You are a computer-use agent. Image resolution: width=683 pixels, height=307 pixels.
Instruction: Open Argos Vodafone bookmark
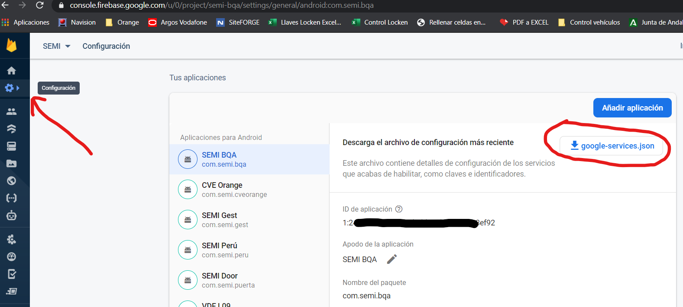coord(178,22)
